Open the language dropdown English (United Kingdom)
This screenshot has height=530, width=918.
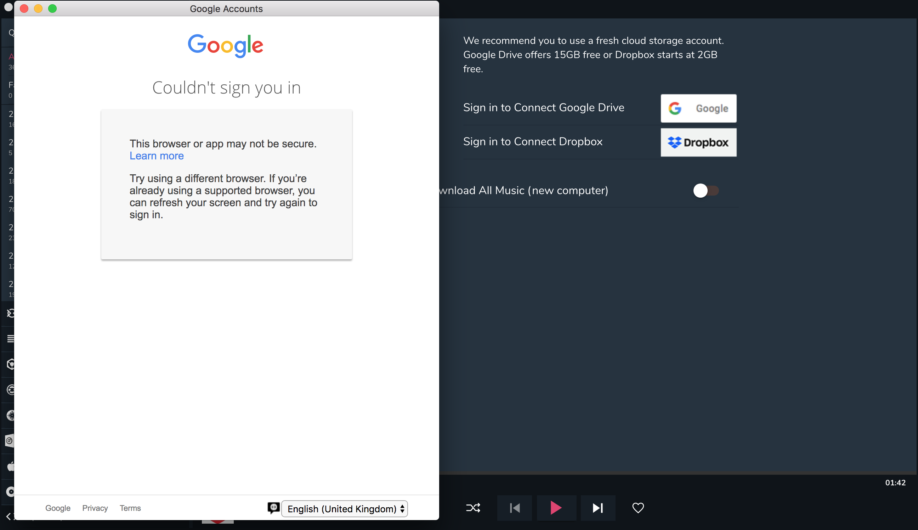click(344, 508)
